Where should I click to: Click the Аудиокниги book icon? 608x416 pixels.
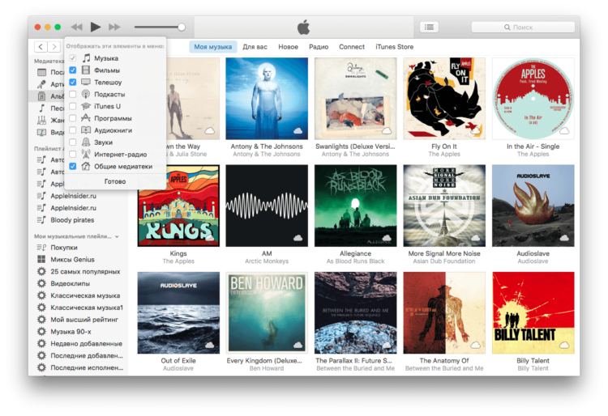pyautogui.click(x=86, y=130)
